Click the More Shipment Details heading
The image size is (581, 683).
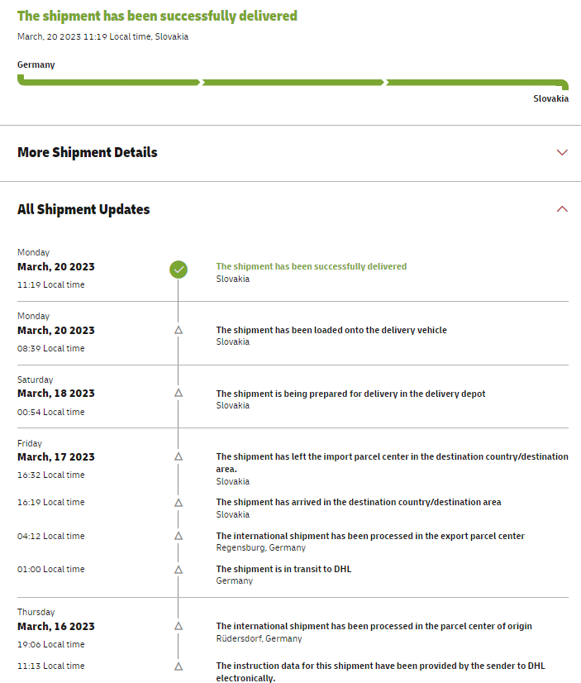[87, 152]
